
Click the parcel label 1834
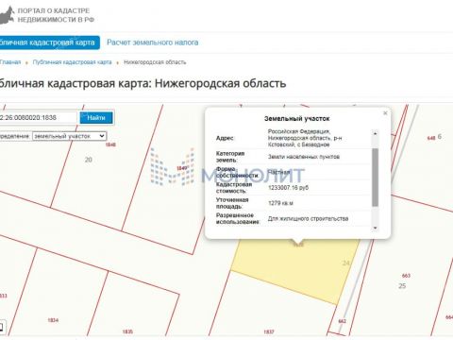[53, 320]
